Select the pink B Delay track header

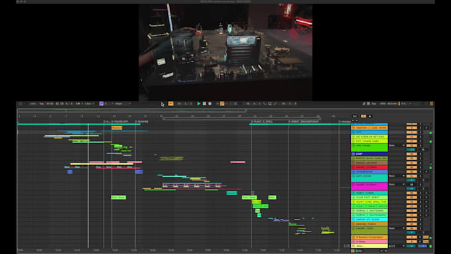(369, 241)
